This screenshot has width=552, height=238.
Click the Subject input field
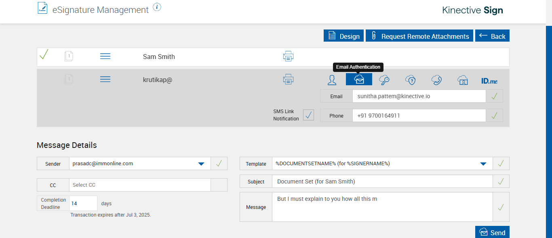pos(382,181)
